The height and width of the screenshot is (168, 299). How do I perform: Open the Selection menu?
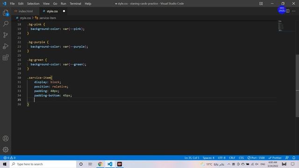pos(33,4)
